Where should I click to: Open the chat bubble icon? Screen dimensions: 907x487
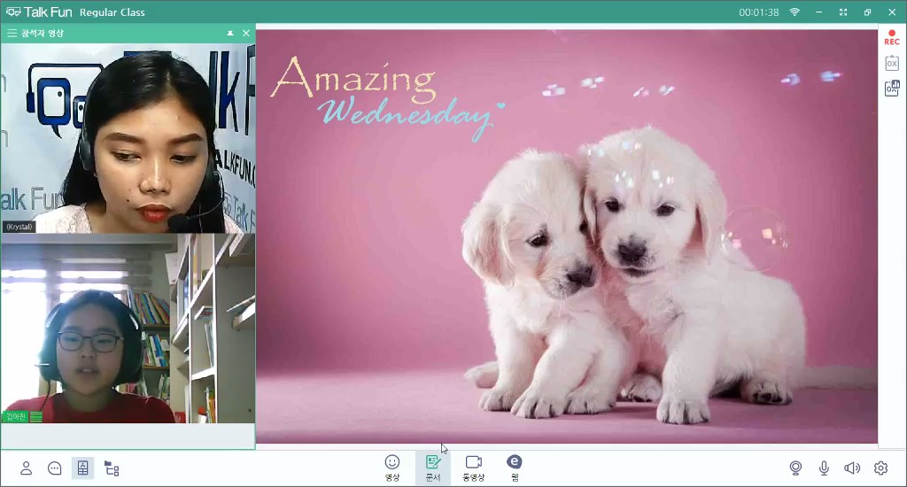55,468
